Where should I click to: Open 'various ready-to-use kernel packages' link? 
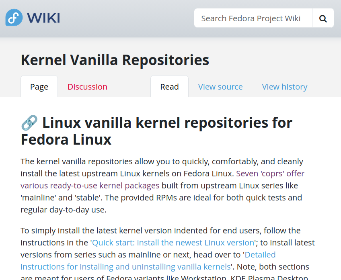point(90,186)
